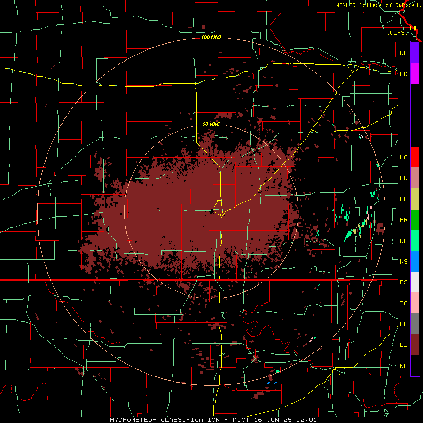The height and width of the screenshot is (423, 423).
Task: Click the BI legend label
Action: (403, 345)
